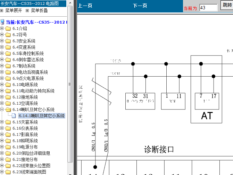Open the 6.23线束端面视图 folder icon
233x175 pixels.
pos(8,172)
